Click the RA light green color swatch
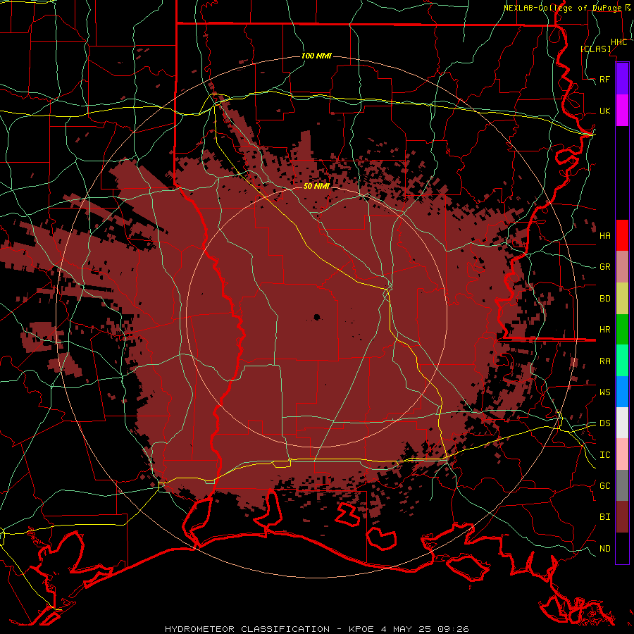The image size is (634, 634). click(x=622, y=361)
